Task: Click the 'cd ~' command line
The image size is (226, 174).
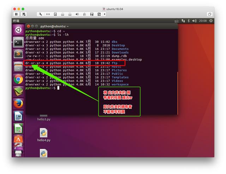Action: pos(45,31)
